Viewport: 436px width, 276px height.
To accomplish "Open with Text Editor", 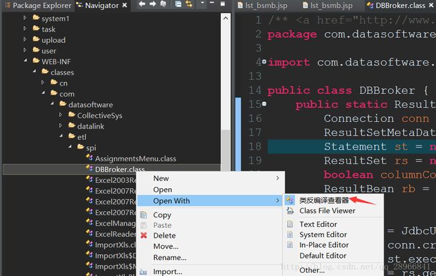I will pos(333,224).
